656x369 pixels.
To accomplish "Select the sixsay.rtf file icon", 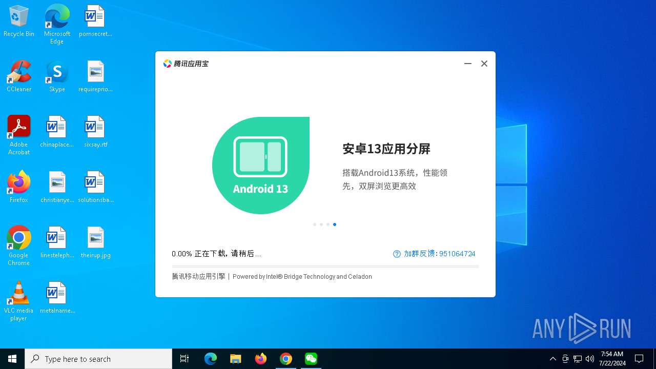I will (x=95, y=132).
